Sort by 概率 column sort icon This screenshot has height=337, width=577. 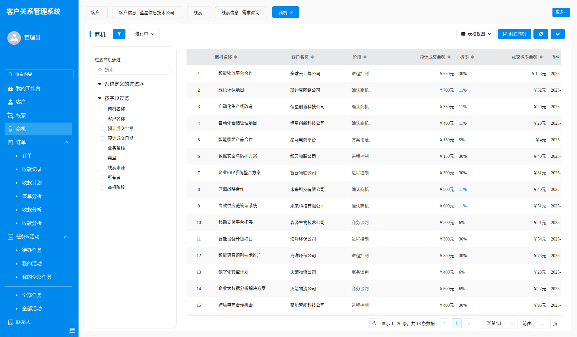click(x=472, y=57)
